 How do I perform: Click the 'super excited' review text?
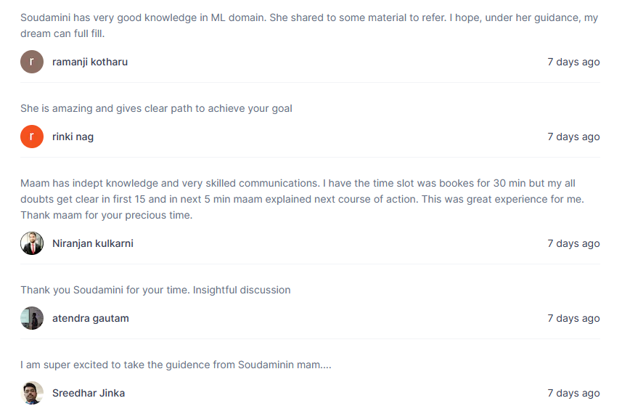coord(176,365)
